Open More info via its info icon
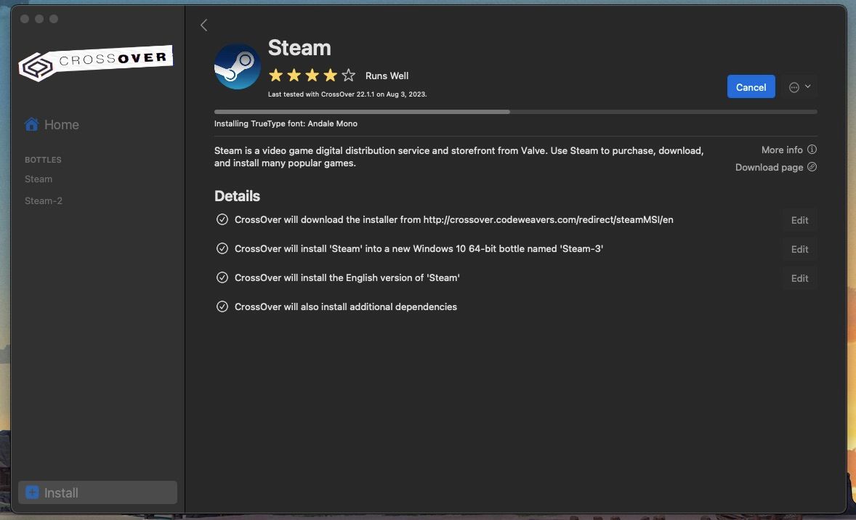Screen dimensions: 856x520 coord(812,150)
